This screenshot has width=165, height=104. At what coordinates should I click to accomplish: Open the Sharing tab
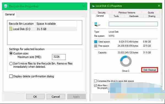pyautogui.click(x=152, y=16)
